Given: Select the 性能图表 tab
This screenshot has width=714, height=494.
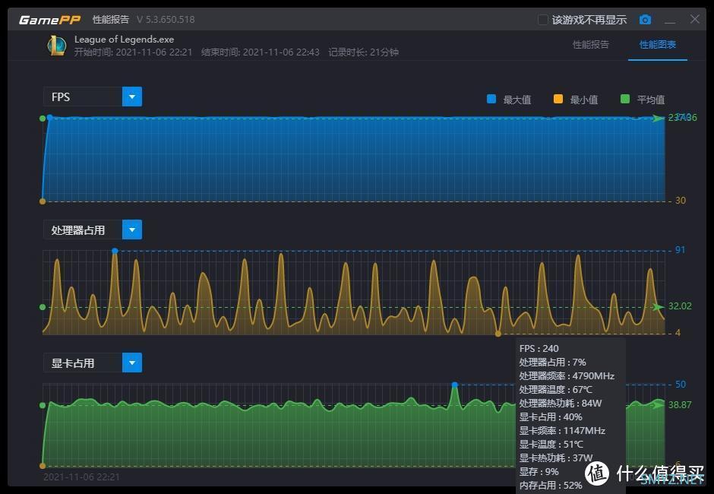Looking at the screenshot, I should click(x=658, y=44).
